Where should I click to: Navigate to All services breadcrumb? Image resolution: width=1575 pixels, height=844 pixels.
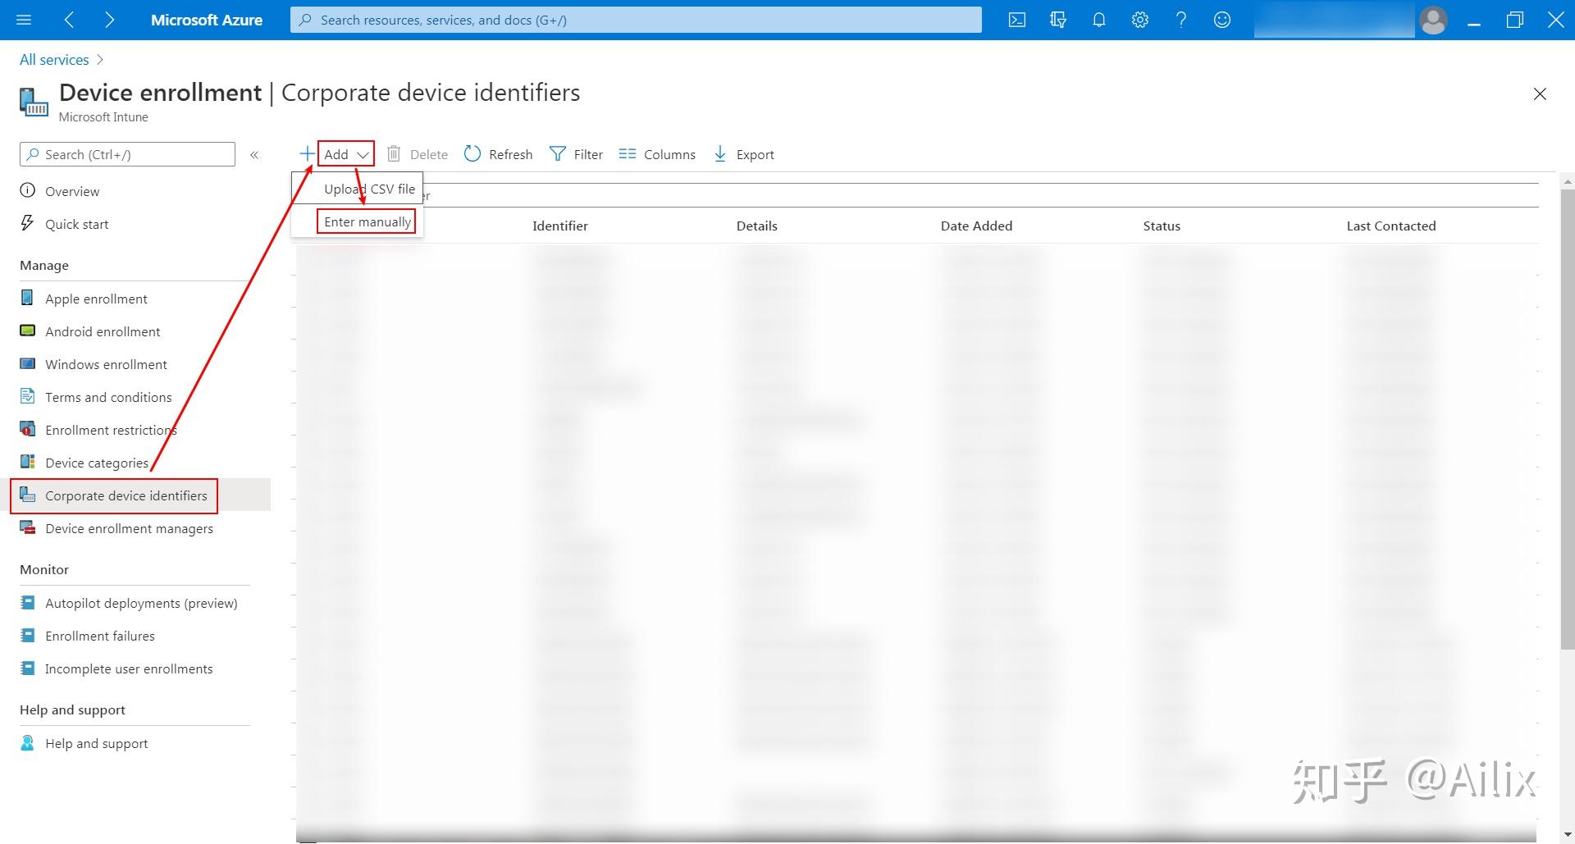[53, 59]
